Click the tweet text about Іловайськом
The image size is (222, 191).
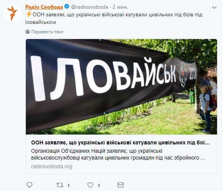pyautogui.click(x=114, y=18)
